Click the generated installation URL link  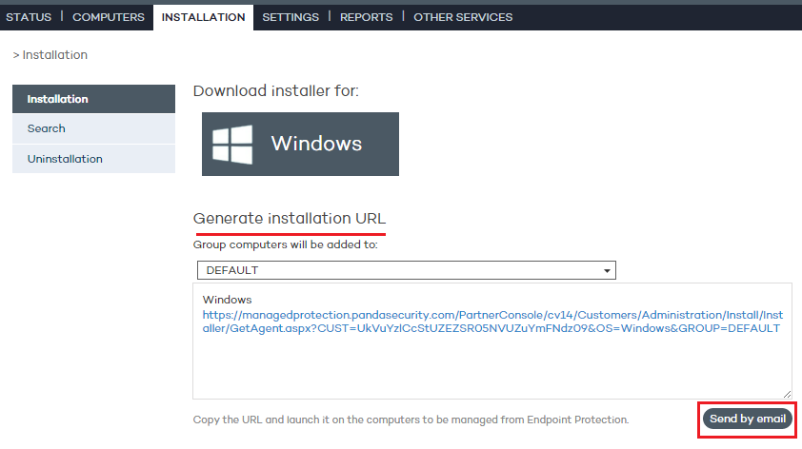(x=492, y=322)
